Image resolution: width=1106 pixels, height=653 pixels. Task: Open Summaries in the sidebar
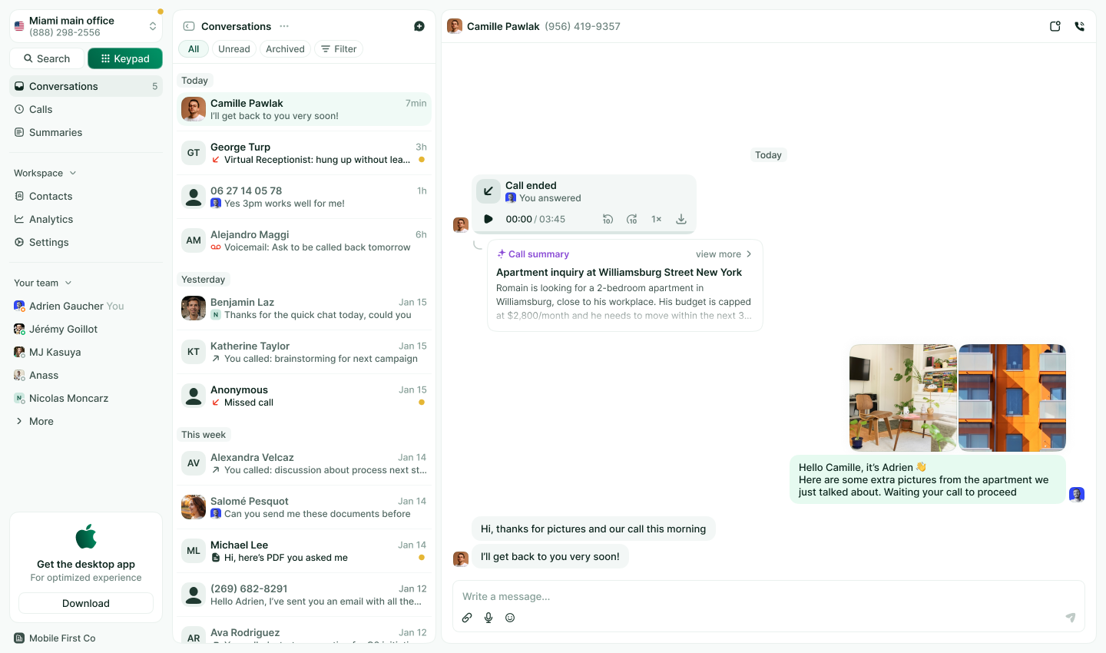(x=86, y=132)
